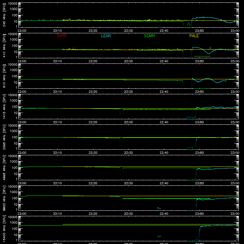Click the red SVTO station legend label
This screenshot has height=244, width=244.
[x=62, y=36]
